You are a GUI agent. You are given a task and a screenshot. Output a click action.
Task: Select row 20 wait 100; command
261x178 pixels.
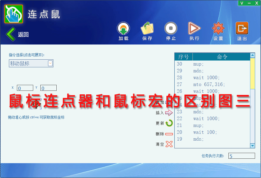coord(212,132)
